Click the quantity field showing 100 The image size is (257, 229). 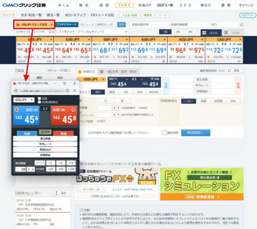(x=21, y=169)
